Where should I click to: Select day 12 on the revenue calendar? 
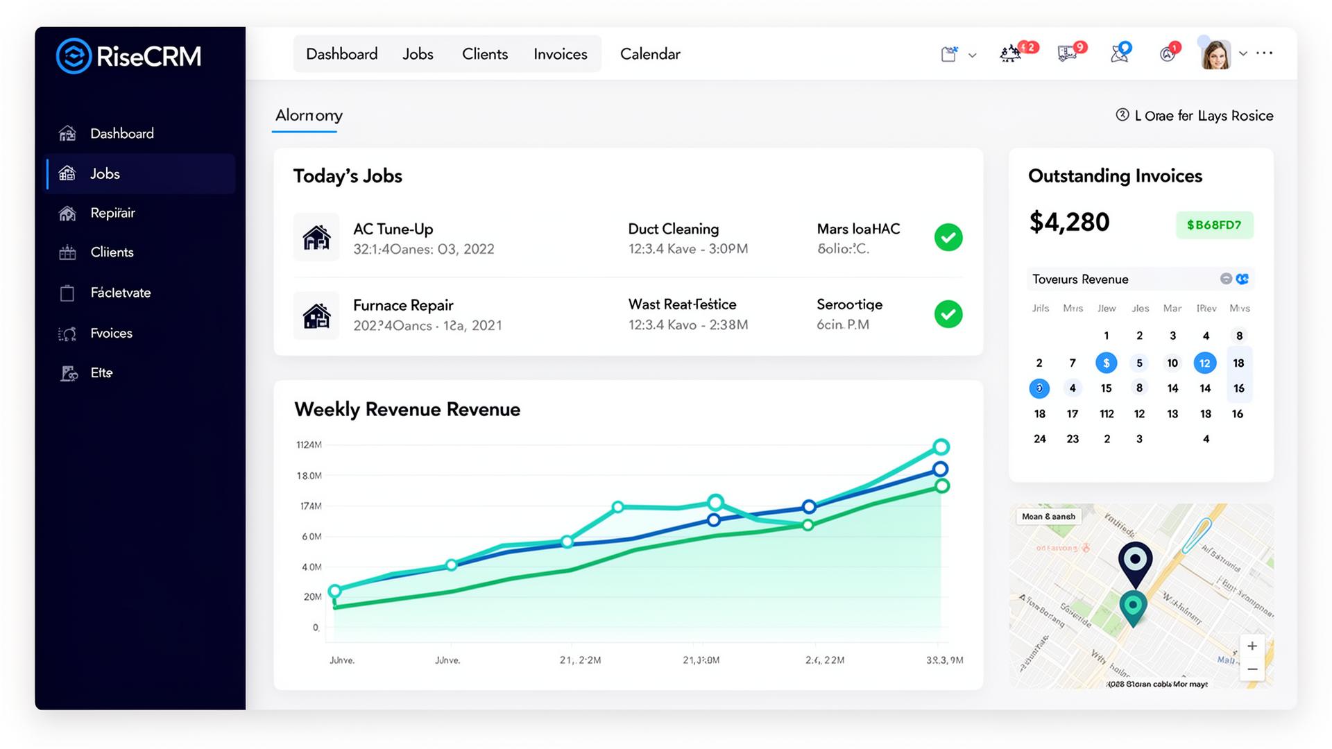1205,362
